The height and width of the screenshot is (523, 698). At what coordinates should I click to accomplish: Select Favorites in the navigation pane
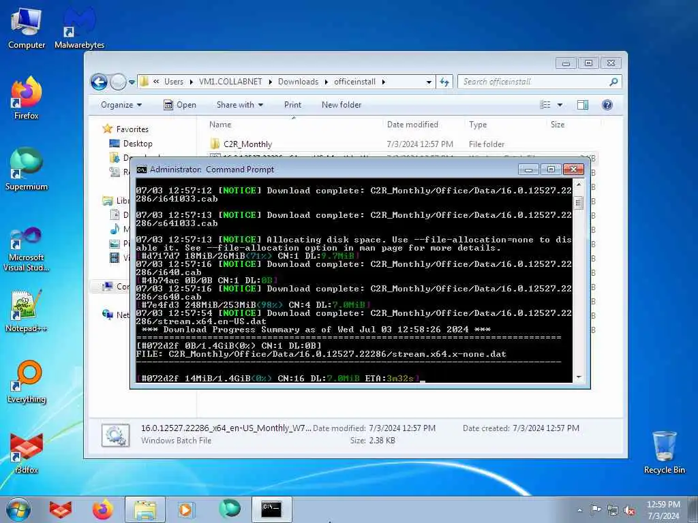(x=132, y=129)
